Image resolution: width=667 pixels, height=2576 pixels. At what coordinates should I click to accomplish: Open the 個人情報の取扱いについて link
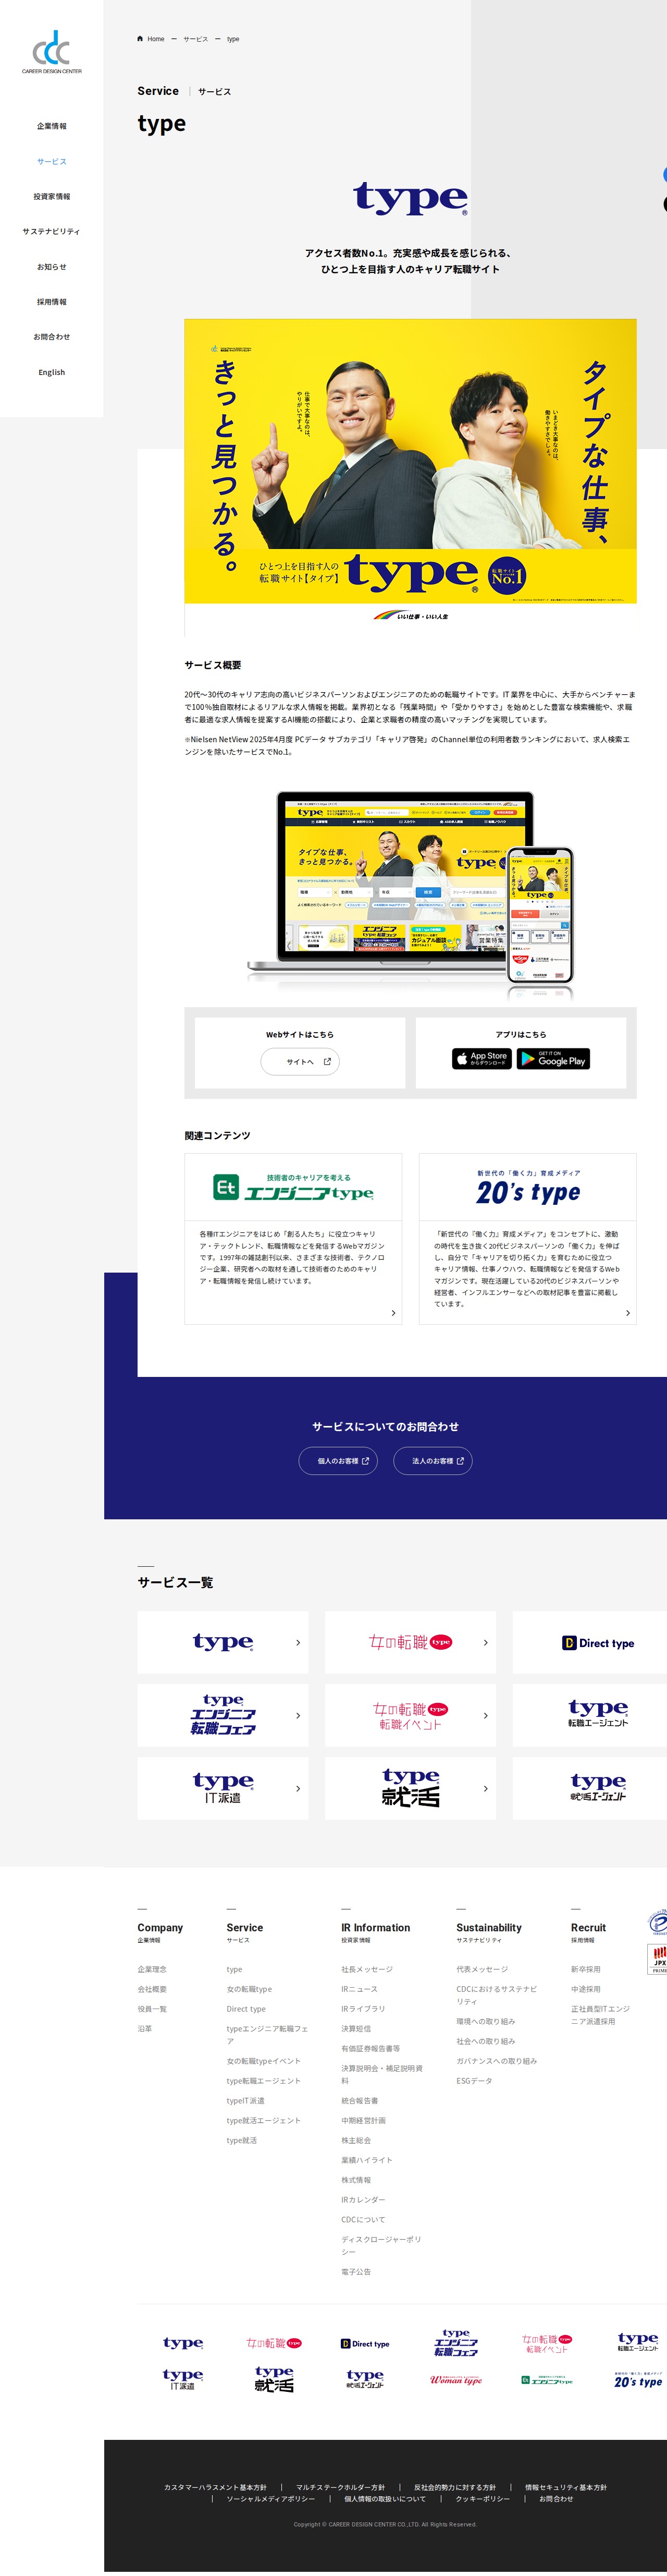tap(386, 2499)
